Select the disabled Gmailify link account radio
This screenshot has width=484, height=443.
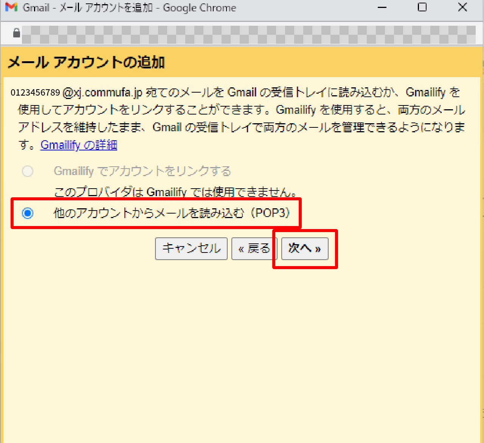pyautogui.click(x=28, y=171)
